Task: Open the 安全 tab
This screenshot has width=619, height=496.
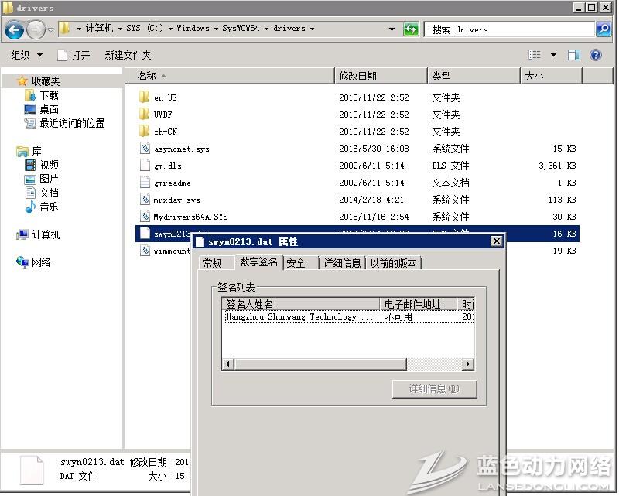Action: 296,263
